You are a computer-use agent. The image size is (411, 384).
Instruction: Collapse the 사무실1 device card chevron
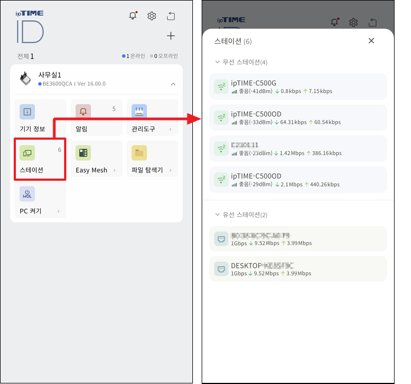[173, 84]
